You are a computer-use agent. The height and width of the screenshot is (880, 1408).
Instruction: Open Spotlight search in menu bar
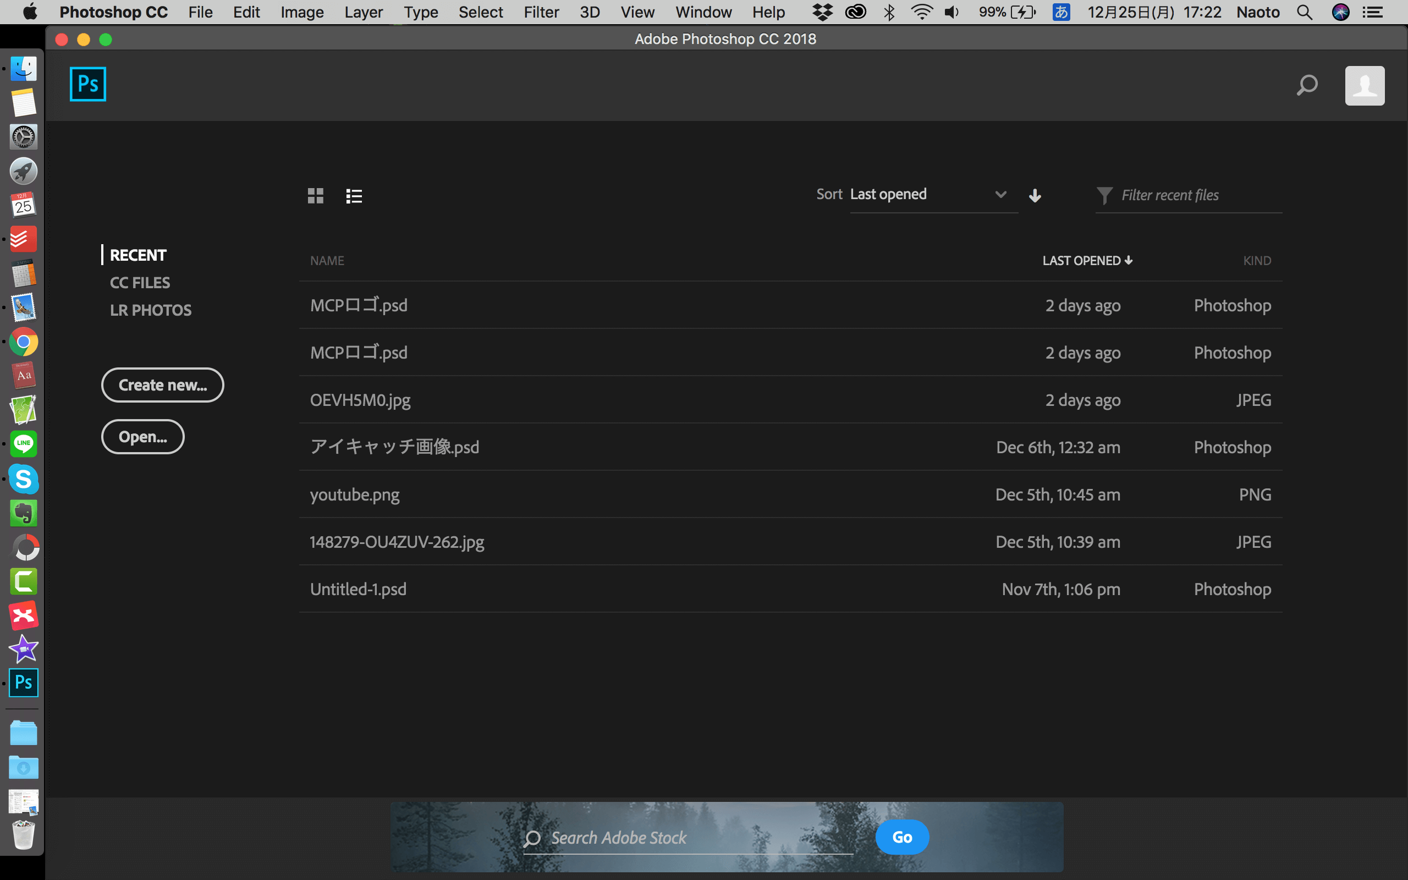pyautogui.click(x=1305, y=12)
